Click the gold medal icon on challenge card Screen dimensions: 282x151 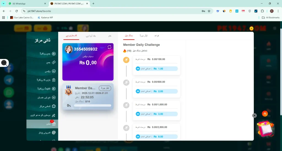pos(69,90)
